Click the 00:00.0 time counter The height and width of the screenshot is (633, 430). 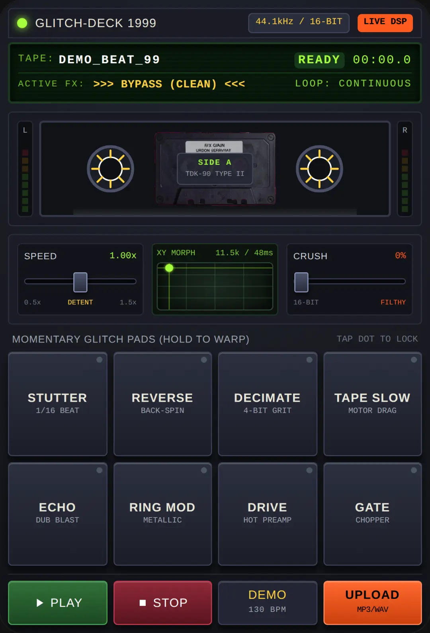(x=382, y=60)
